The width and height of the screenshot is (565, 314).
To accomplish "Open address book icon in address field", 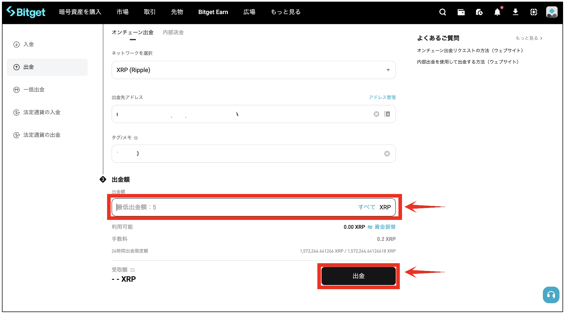I will 387,114.
